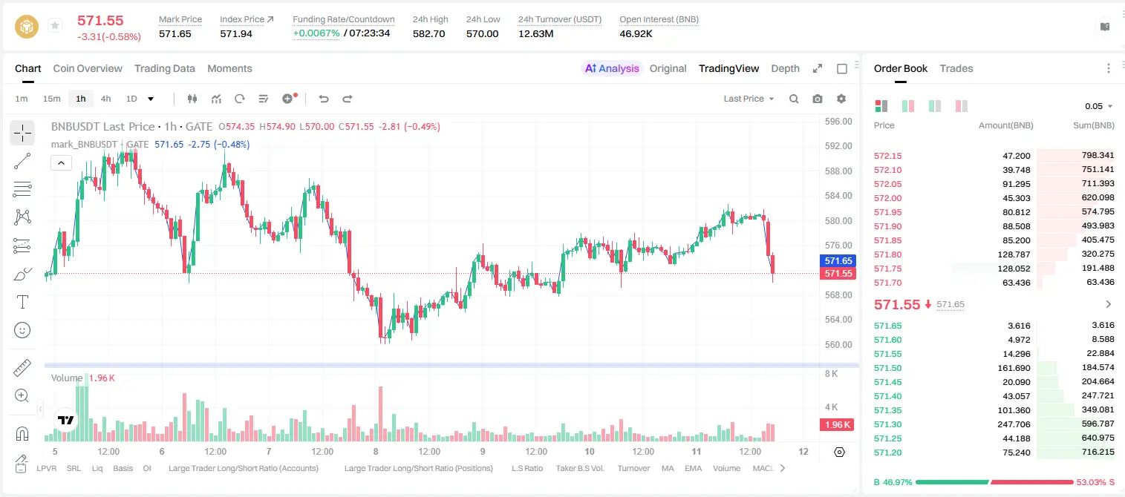Undo the last chart action

point(324,99)
